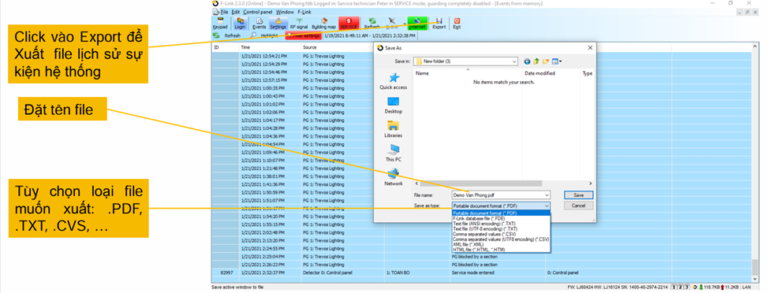The image size is (769, 293).
Task: Click the Exit toolbar icon
Action: [x=457, y=23]
